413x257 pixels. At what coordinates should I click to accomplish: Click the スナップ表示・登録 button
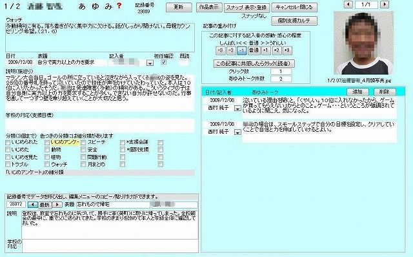pos(247,8)
